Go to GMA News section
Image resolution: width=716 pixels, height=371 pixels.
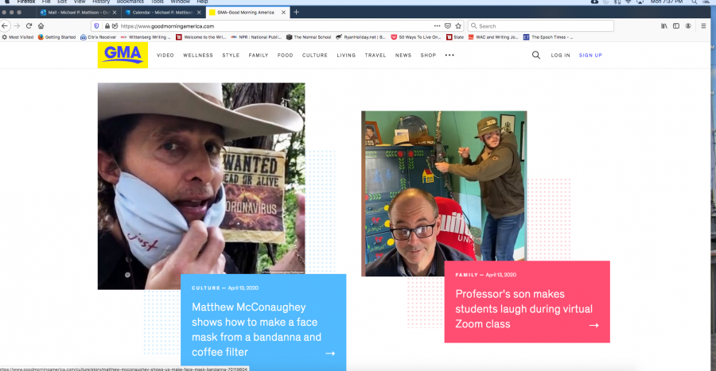tap(403, 55)
